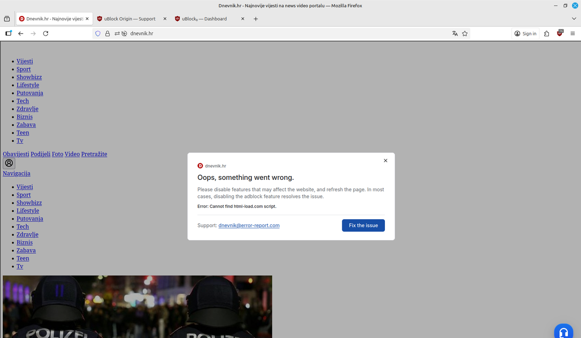Click the 'Oops, something went wrong.' heading
Screen dimensions: 581x338
(246, 178)
